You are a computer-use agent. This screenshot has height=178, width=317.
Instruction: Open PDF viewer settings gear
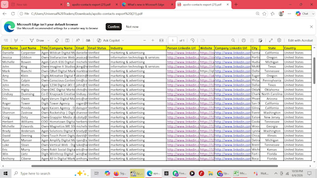(x=279, y=40)
